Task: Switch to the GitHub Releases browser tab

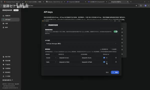Action: [x=55, y=2]
